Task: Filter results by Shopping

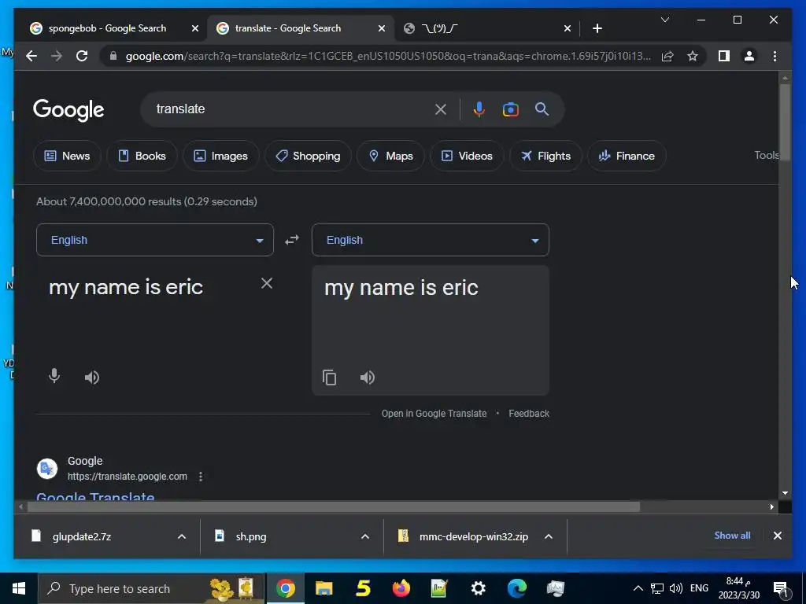Action: (308, 156)
